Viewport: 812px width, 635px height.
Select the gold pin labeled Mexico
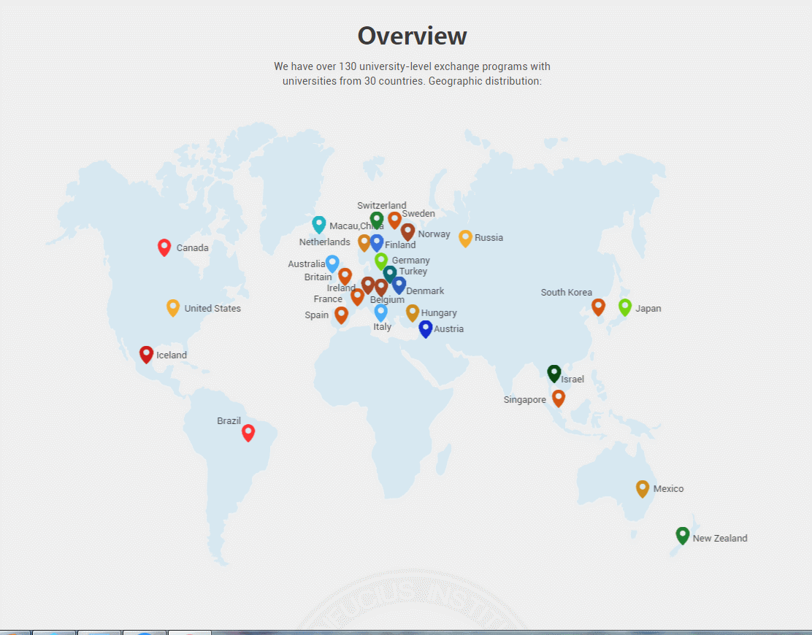point(643,488)
